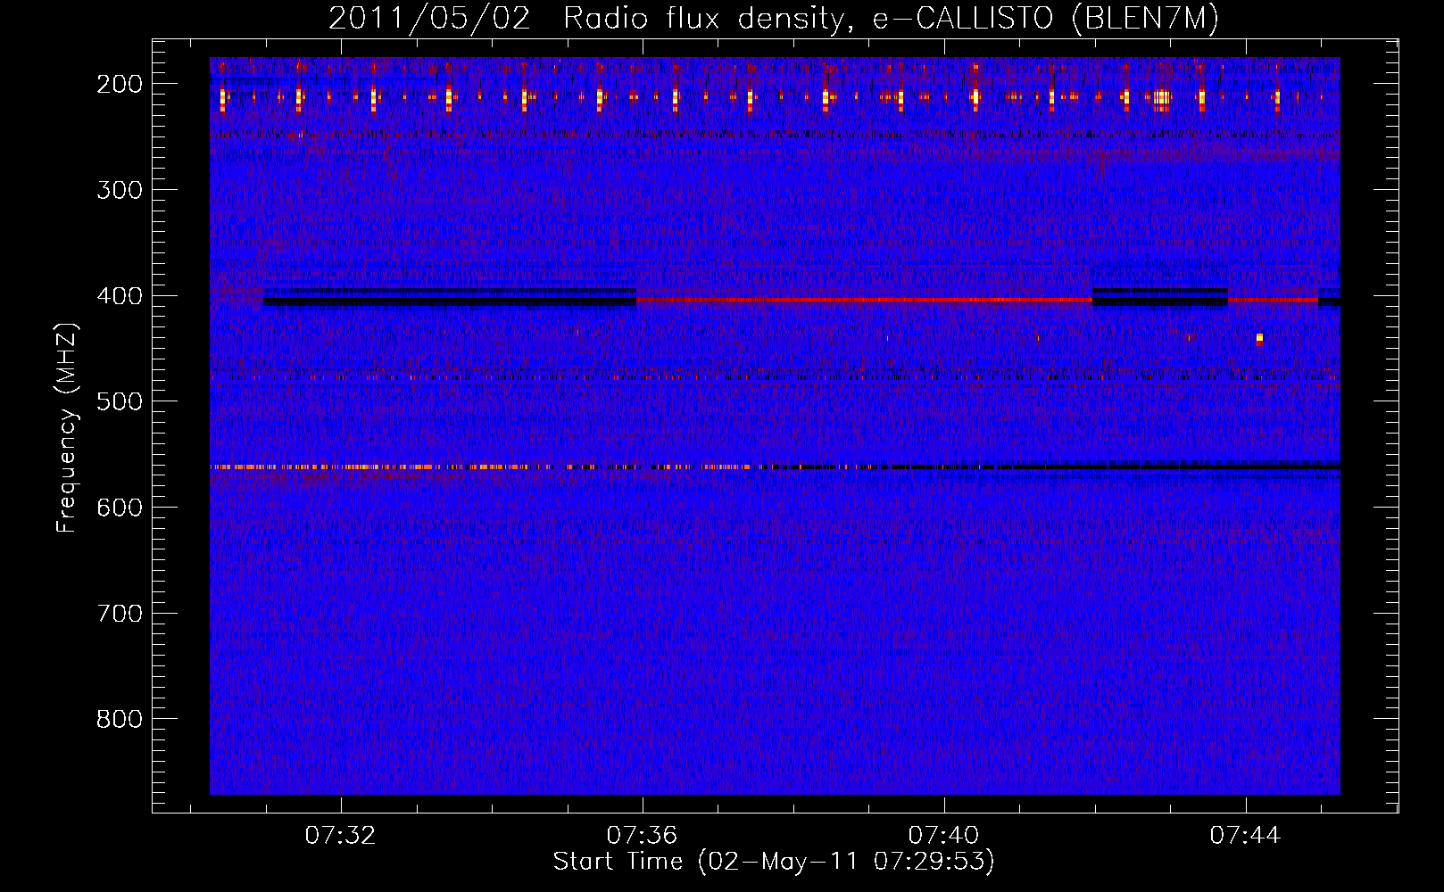This screenshot has width=1444, height=892.
Task: Click the 07:32 time tick label
Action: pyautogui.click(x=341, y=836)
